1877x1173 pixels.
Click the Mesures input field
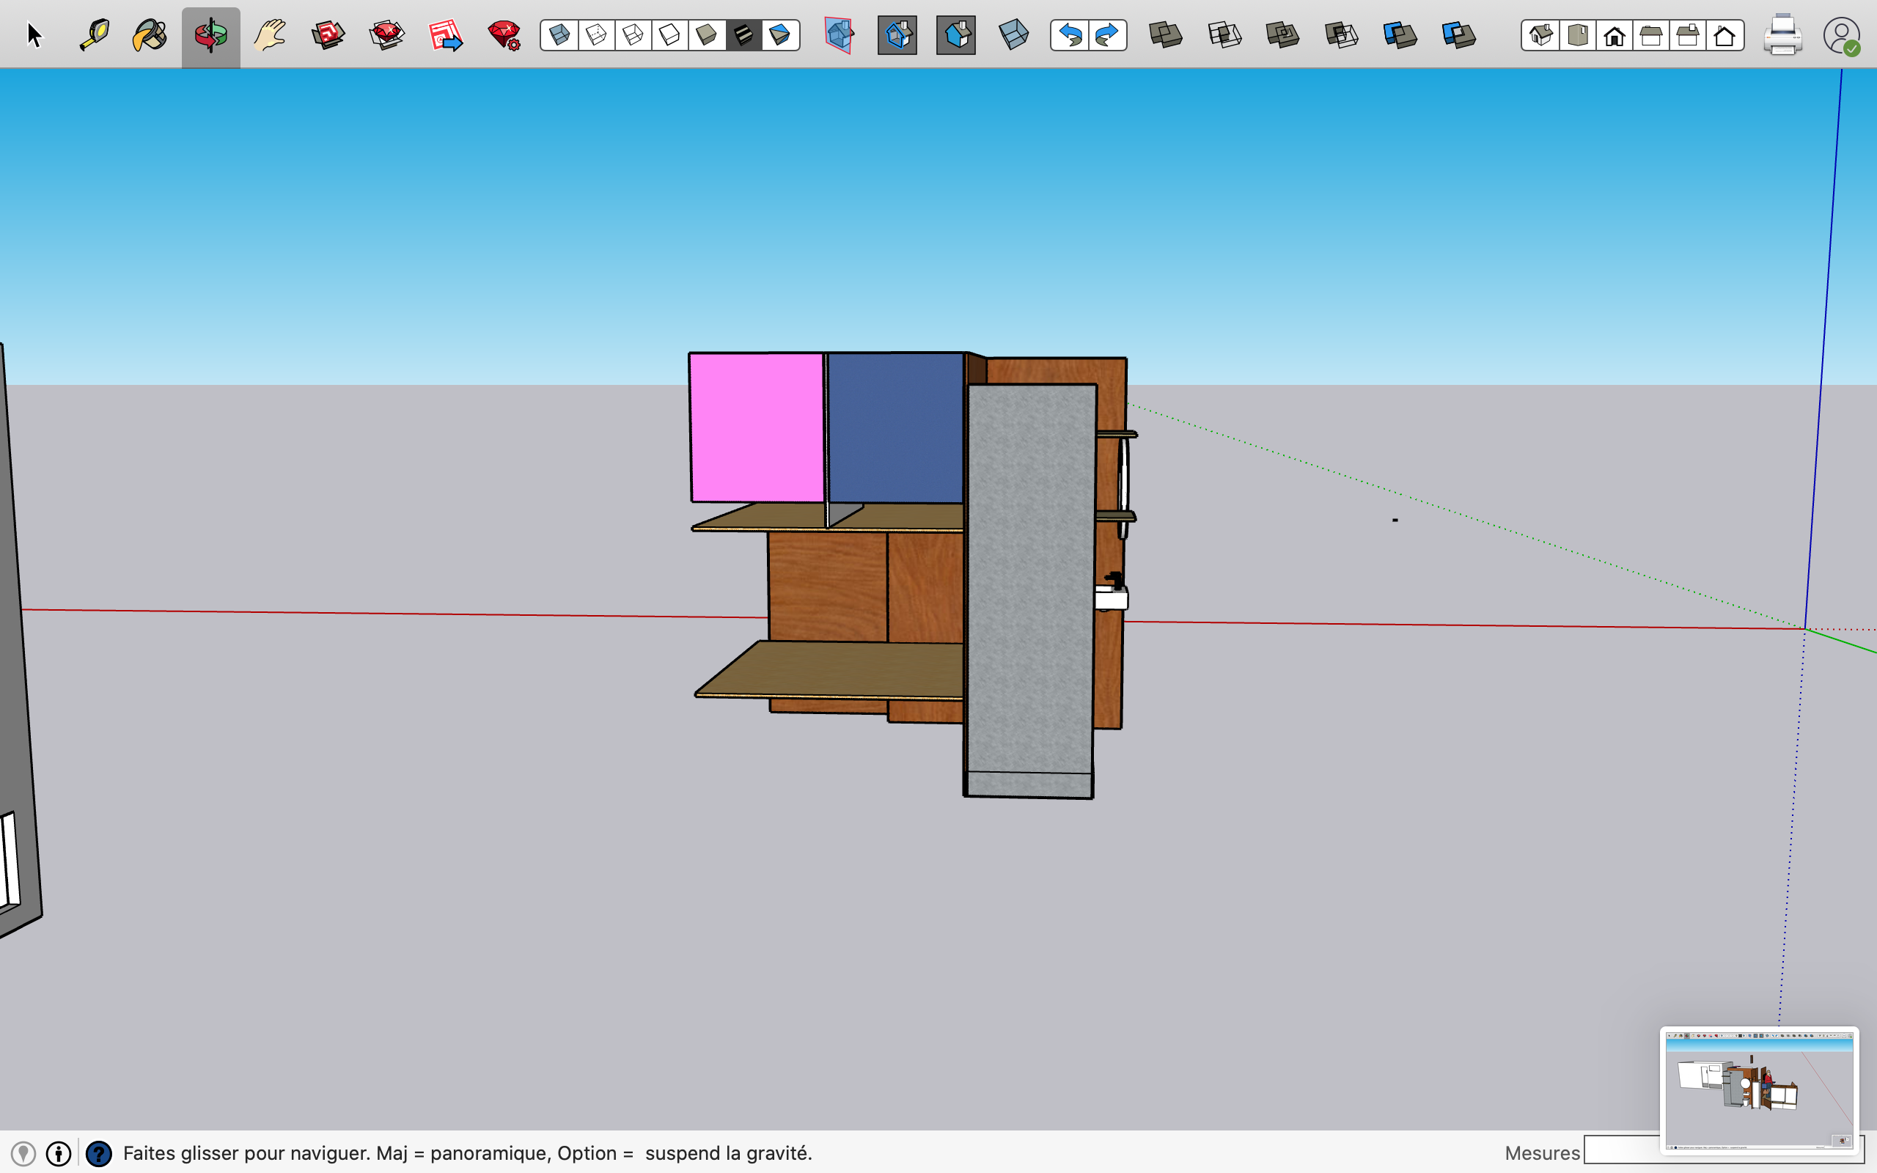pos(1621,1151)
